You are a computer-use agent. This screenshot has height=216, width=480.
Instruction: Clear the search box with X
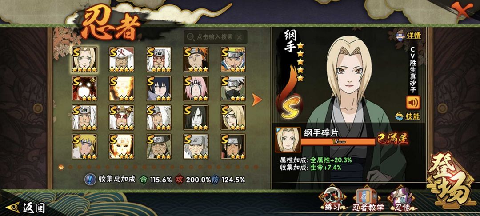pyautogui.click(x=240, y=37)
